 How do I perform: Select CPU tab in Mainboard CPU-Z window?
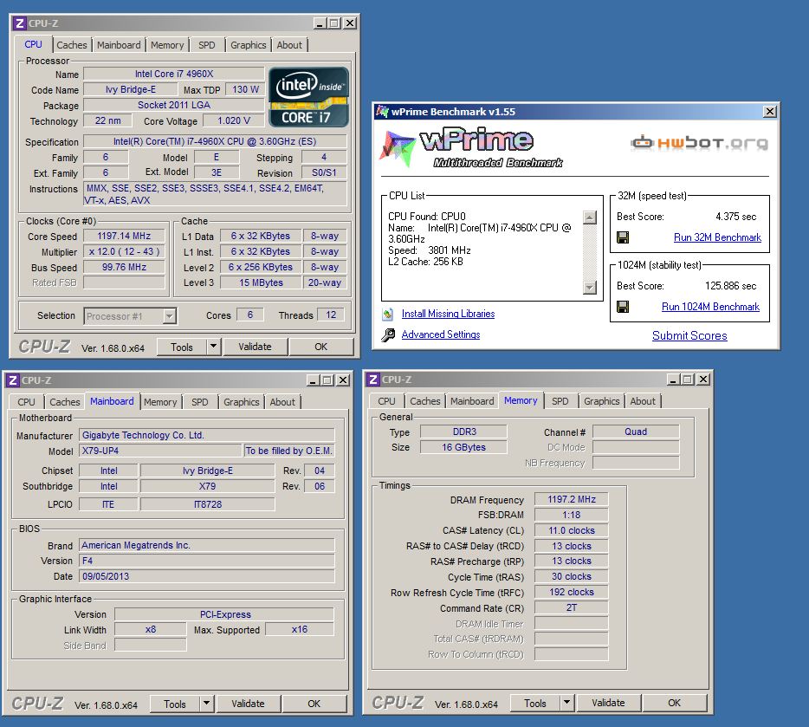[26, 402]
